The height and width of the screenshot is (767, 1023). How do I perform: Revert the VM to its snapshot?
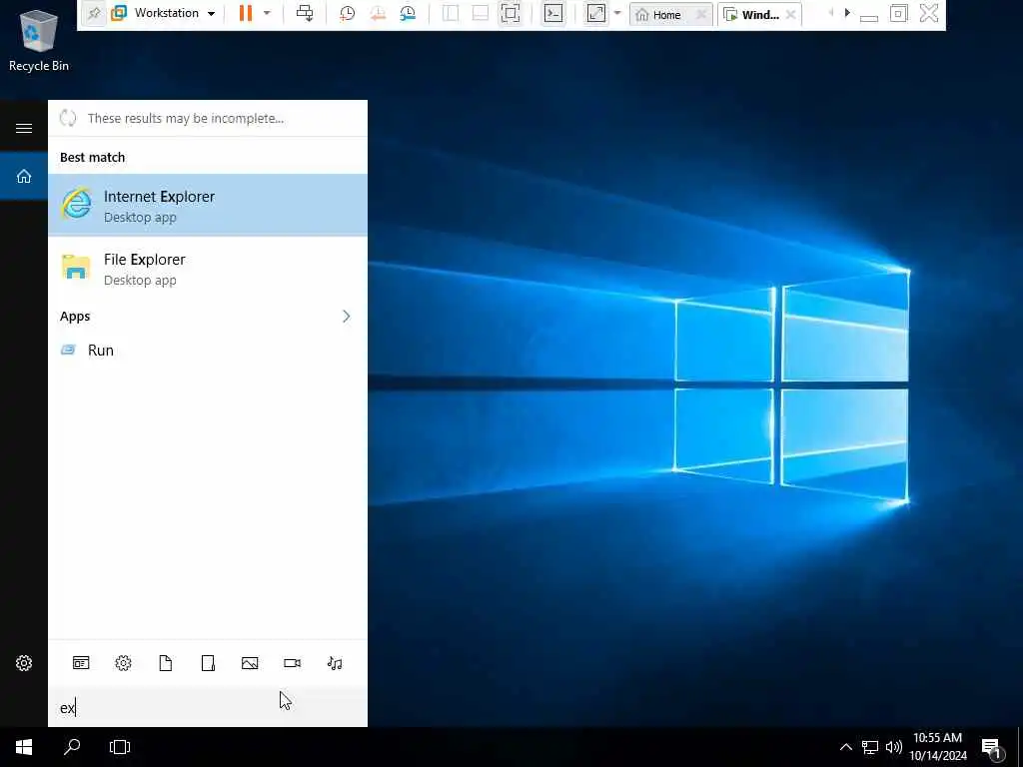378,13
